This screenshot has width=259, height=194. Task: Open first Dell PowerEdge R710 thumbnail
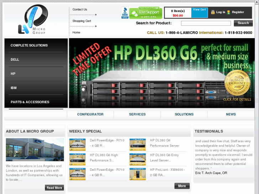(77, 145)
